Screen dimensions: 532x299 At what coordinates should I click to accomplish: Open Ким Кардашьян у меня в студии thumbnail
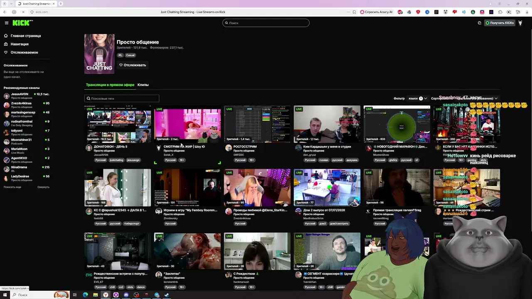point(327,124)
